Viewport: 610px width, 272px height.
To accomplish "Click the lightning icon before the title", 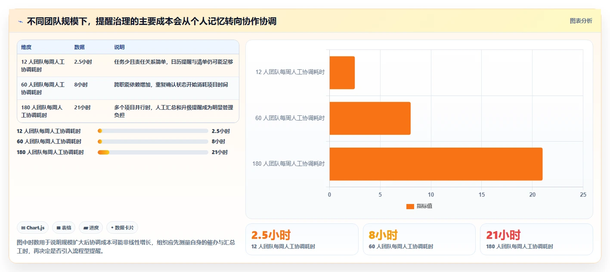I will [x=20, y=21].
